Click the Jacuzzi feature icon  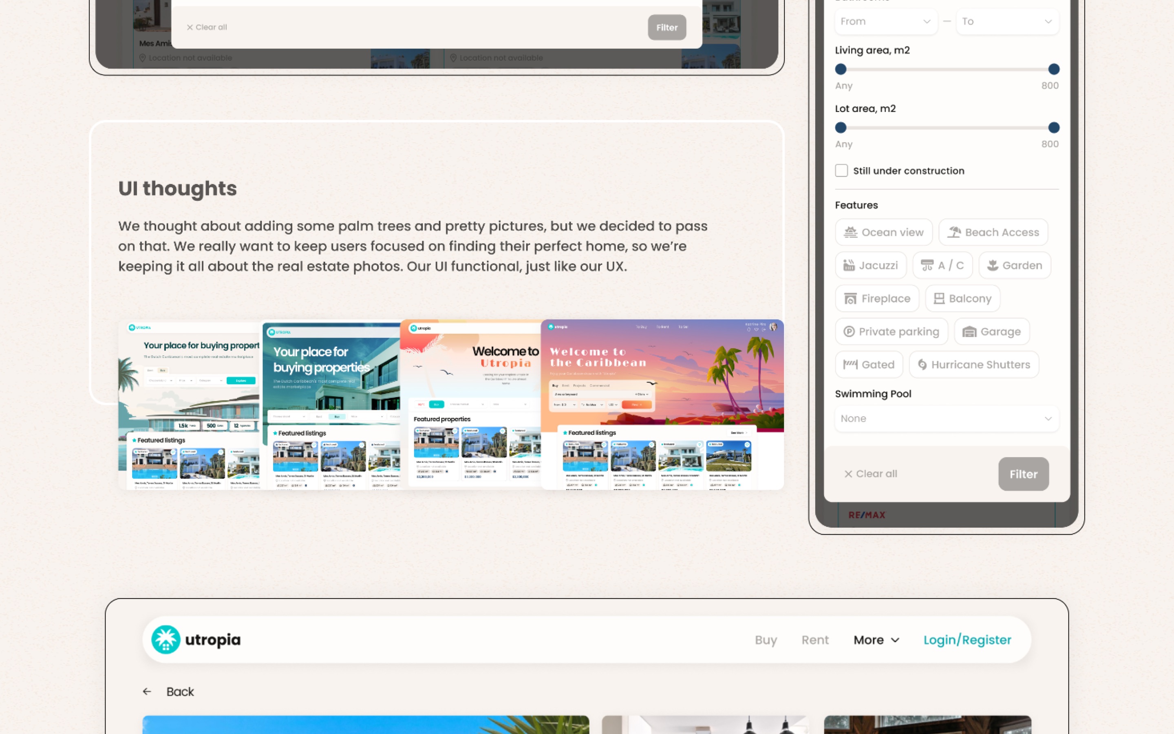click(848, 265)
